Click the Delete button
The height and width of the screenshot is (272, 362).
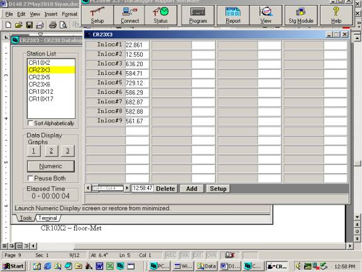165,188
